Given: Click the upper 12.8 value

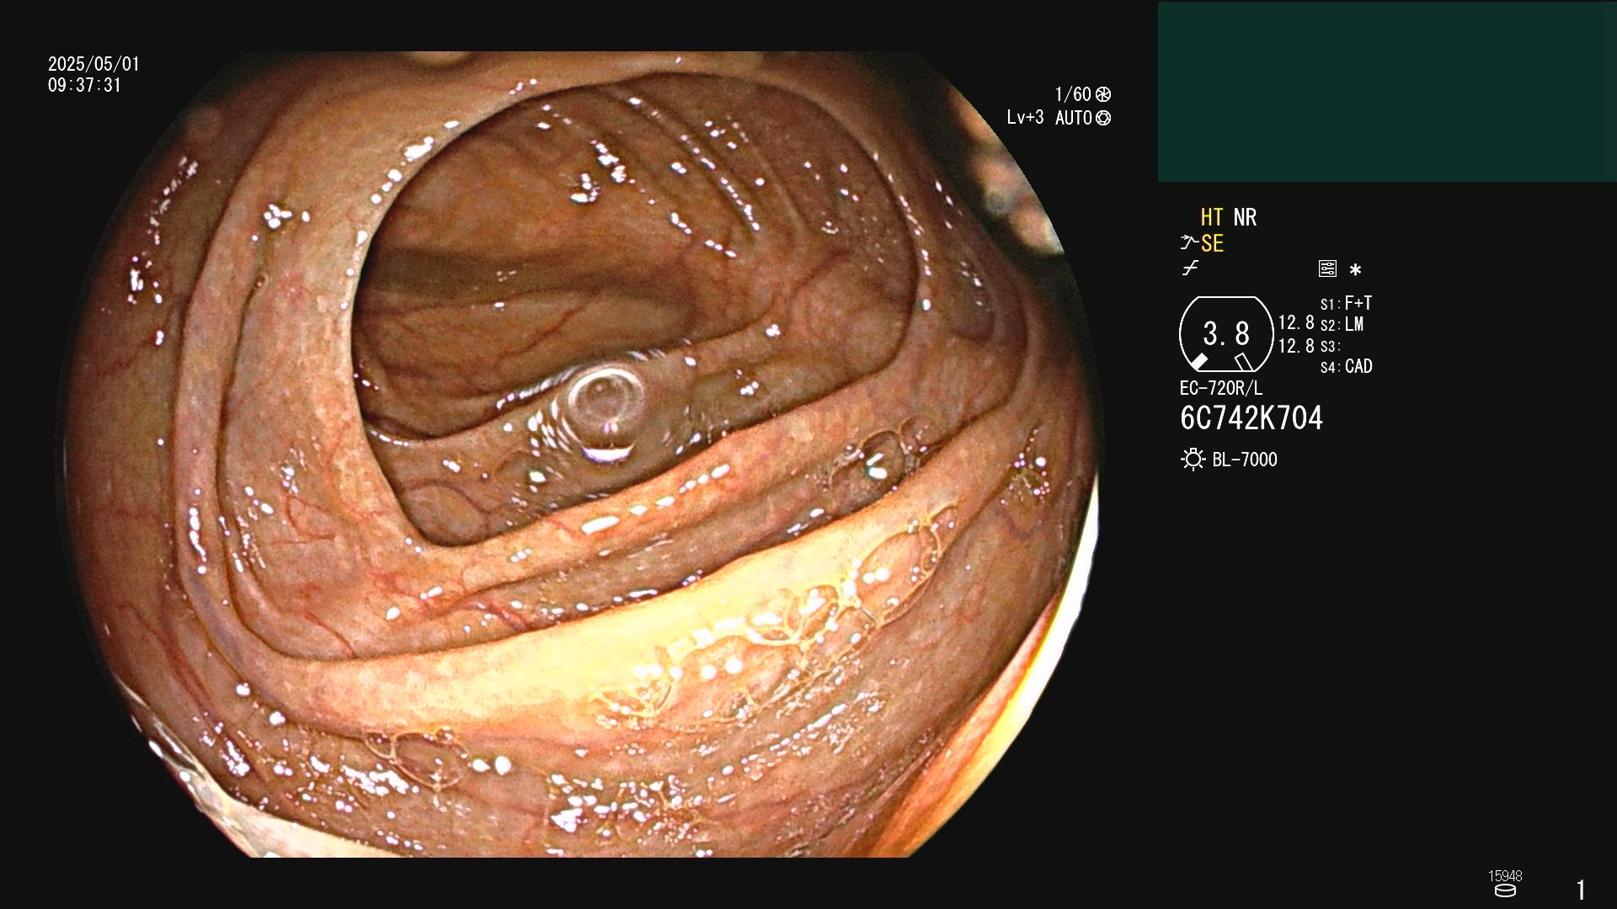Looking at the screenshot, I should point(1296,322).
